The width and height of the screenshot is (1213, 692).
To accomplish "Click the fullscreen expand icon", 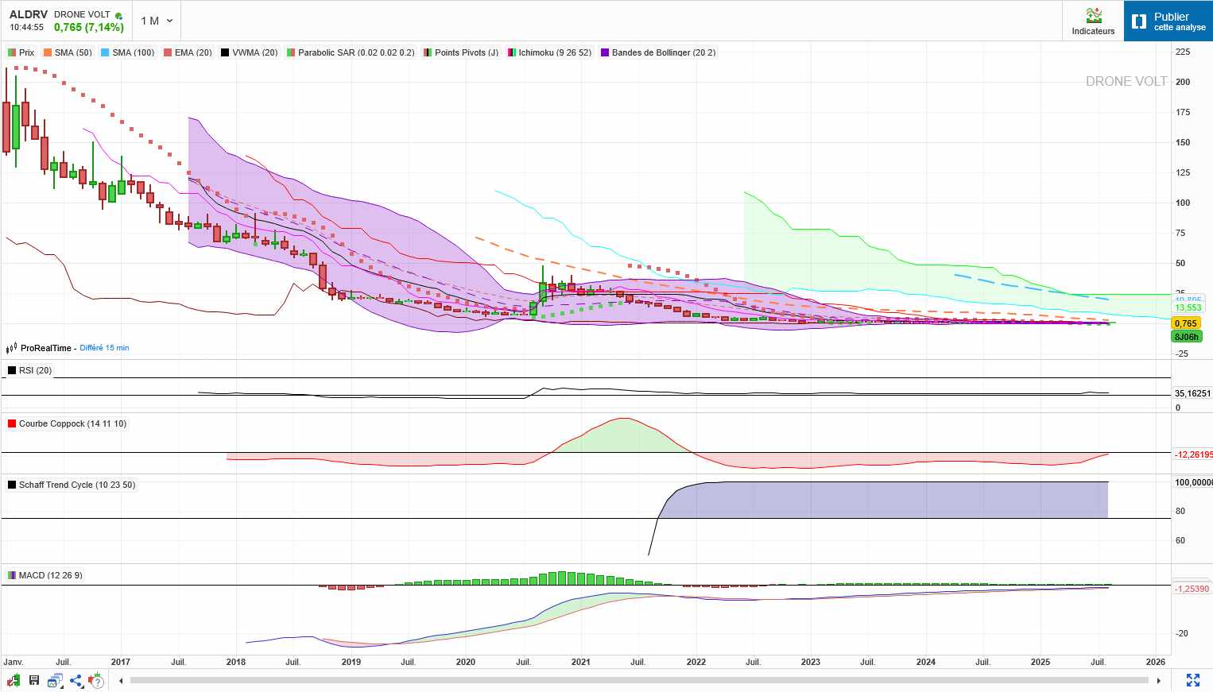I will pos(1193,680).
